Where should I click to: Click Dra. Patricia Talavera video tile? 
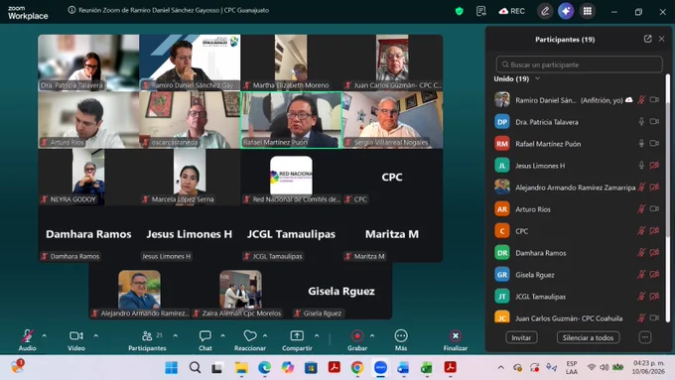[88, 63]
